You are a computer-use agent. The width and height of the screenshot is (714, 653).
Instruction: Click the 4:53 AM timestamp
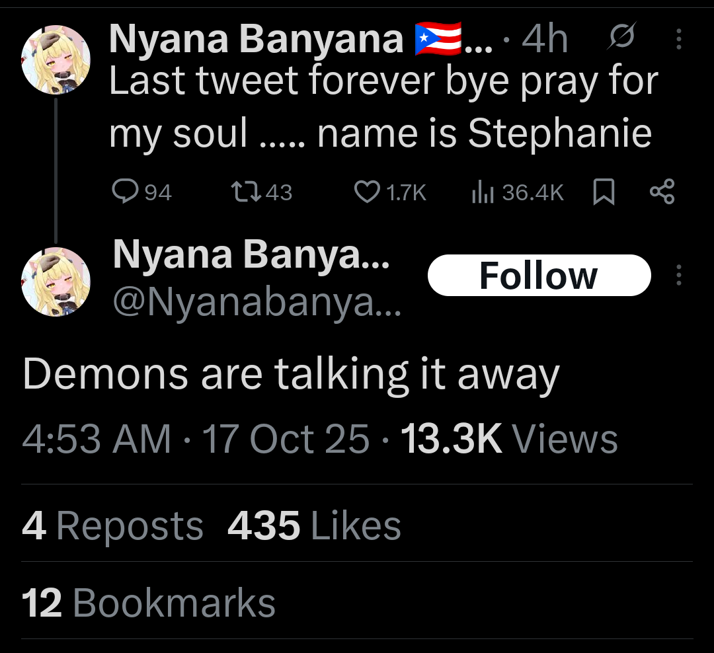[x=96, y=439]
